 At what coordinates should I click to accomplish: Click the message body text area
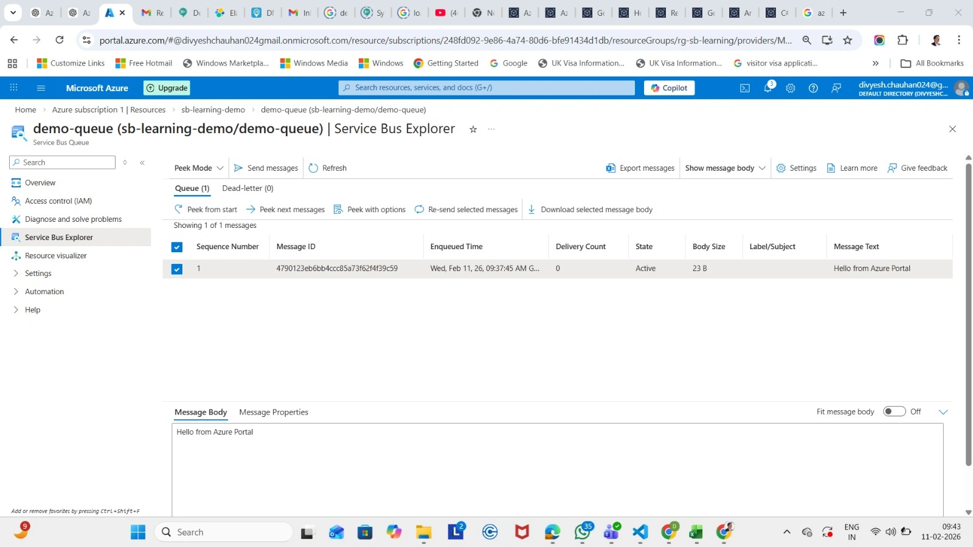click(558, 470)
